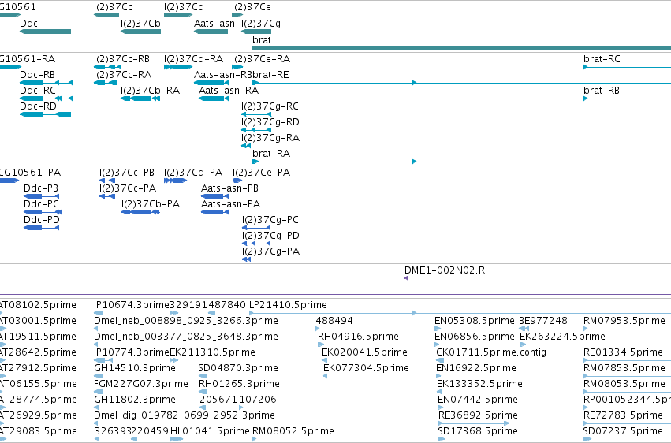Image resolution: width=671 pixels, height=443 pixels.
Task: Select the EK133352.5prime EST label
Action: pos(479,384)
